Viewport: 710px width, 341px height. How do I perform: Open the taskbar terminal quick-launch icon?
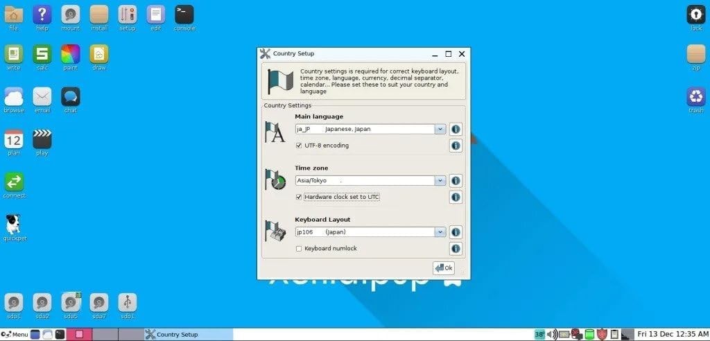pyautogui.click(x=60, y=335)
